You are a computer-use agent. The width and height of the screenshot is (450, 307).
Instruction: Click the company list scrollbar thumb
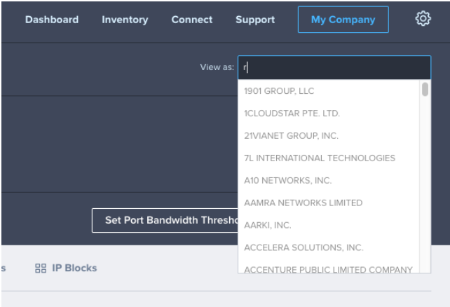click(x=425, y=89)
